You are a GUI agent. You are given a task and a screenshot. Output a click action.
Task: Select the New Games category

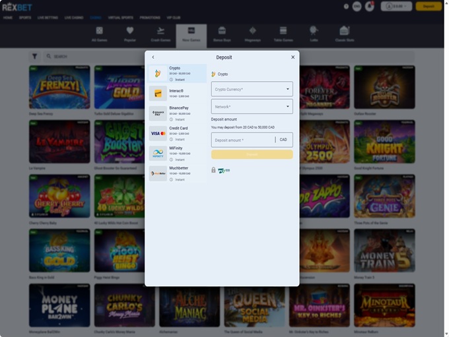pyautogui.click(x=191, y=36)
